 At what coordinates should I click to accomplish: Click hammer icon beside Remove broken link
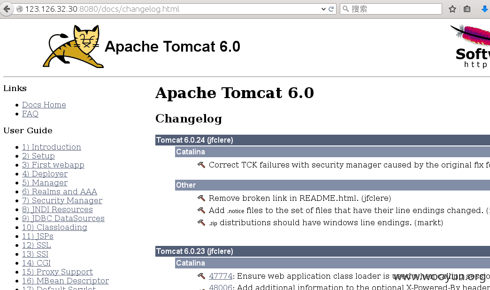(x=201, y=198)
